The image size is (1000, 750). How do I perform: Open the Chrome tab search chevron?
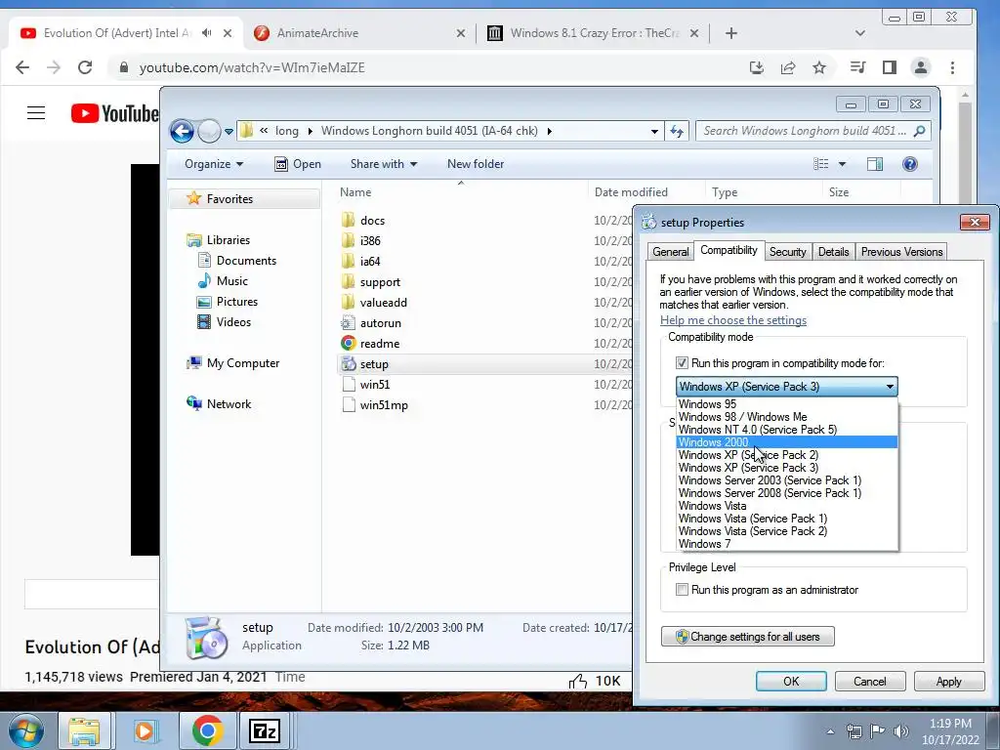859,33
